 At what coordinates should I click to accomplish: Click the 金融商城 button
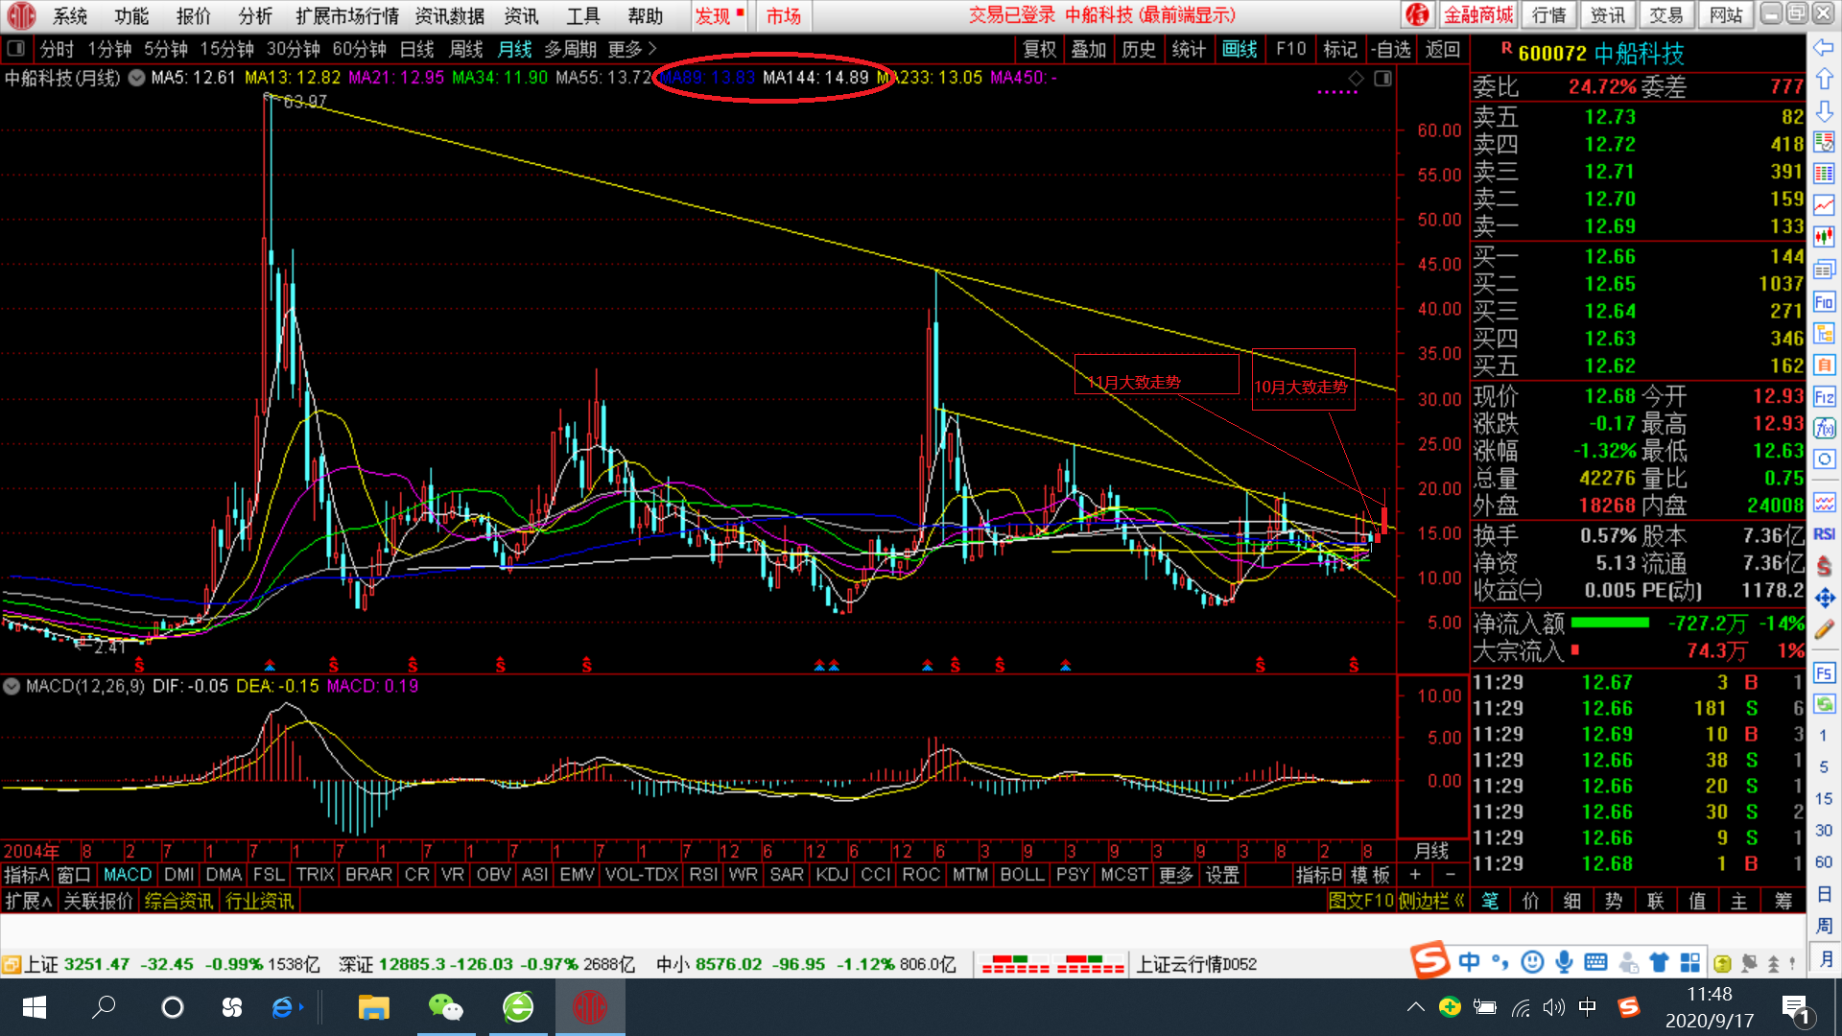[x=1478, y=15]
